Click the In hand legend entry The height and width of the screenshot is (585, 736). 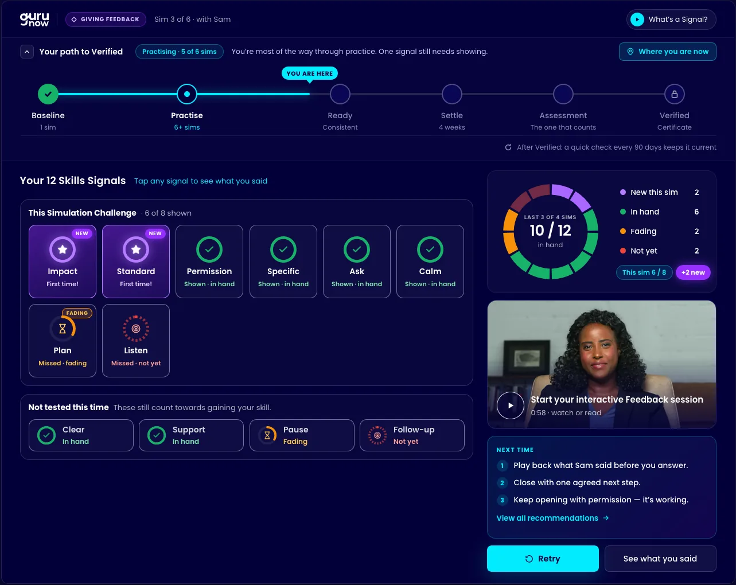[x=659, y=212]
